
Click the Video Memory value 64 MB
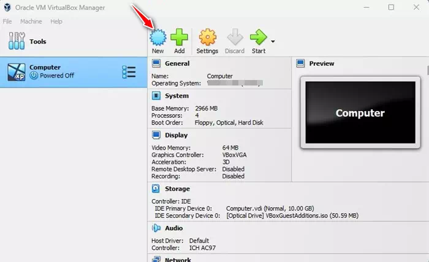[x=230, y=148]
